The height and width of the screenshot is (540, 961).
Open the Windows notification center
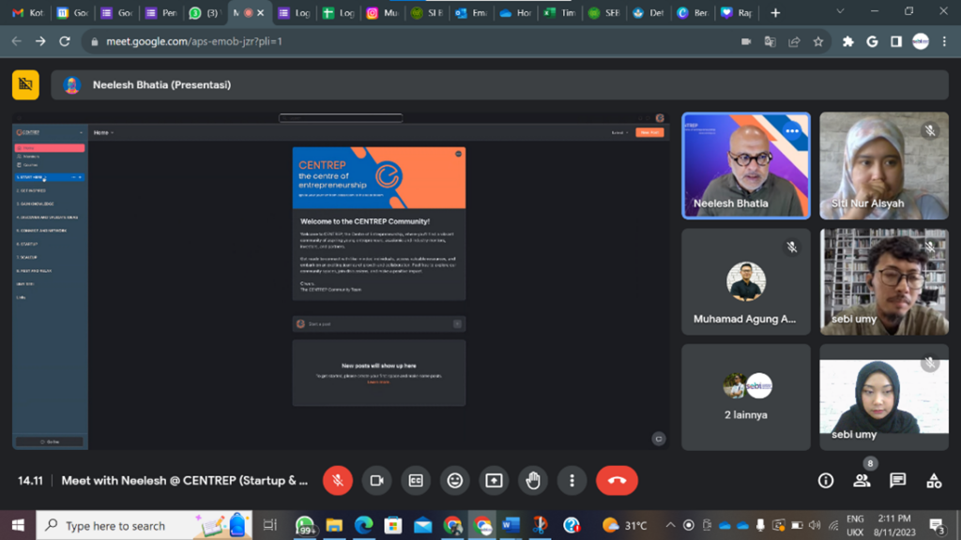[x=937, y=525]
